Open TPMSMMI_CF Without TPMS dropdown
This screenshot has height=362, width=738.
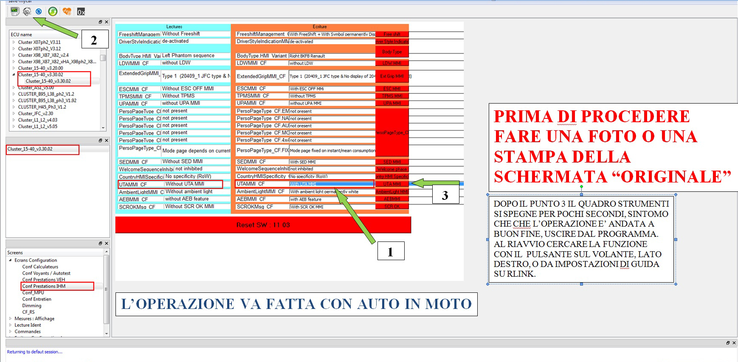(332, 96)
